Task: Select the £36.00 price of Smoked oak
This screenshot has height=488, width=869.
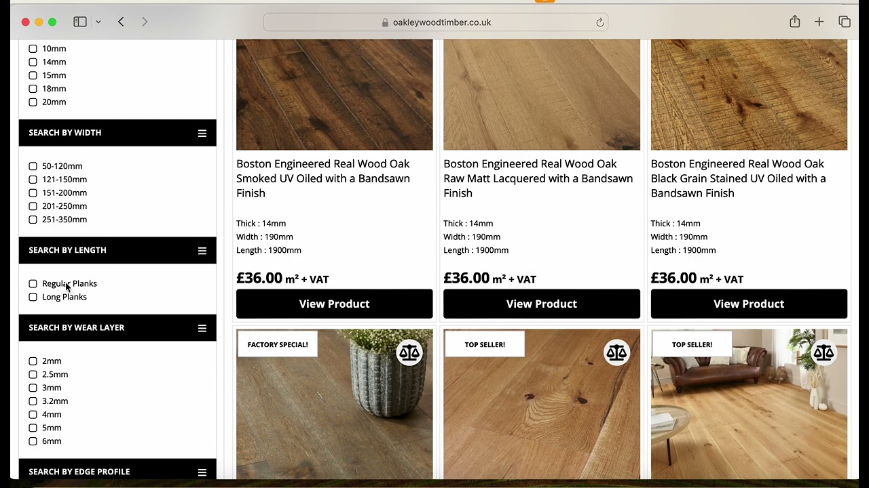Action: pyautogui.click(x=259, y=278)
